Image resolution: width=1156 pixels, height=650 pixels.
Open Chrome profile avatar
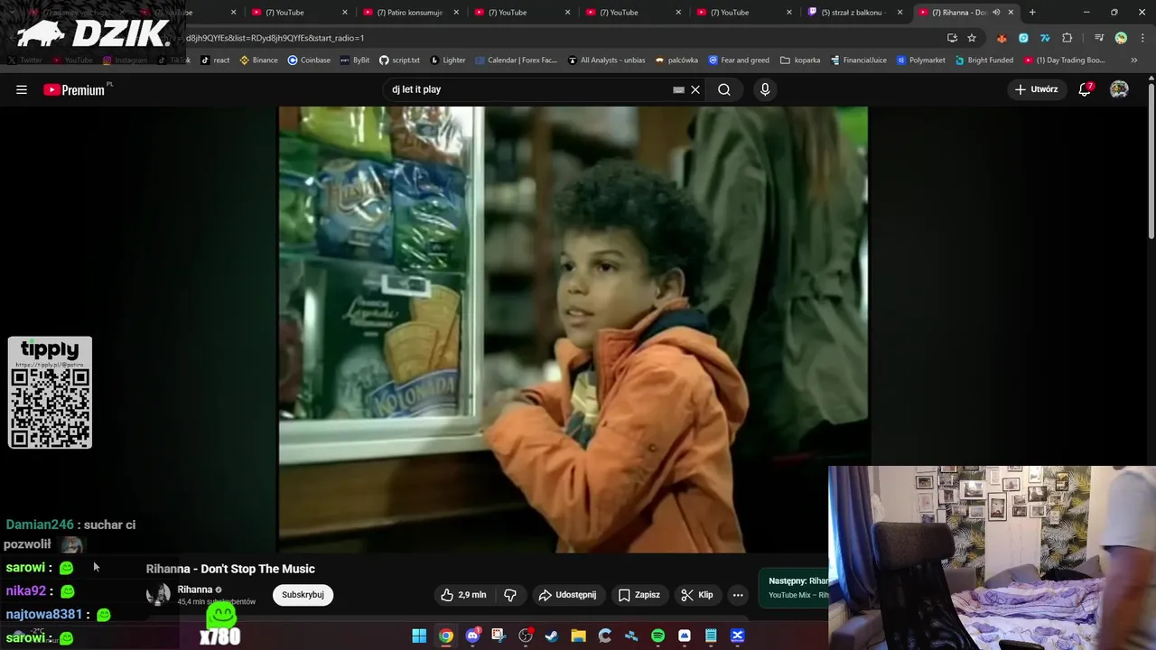tap(1121, 38)
